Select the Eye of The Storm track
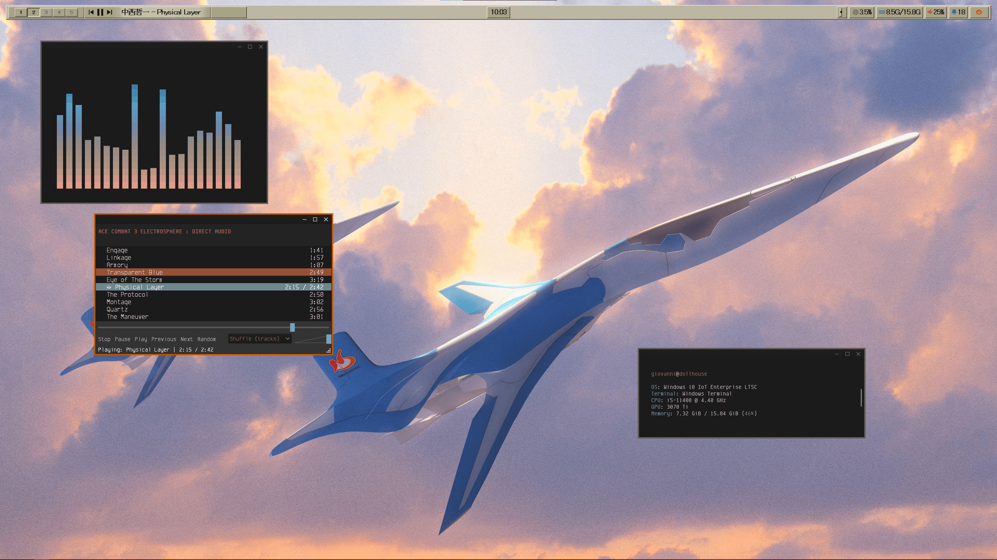 pyautogui.click(x=213, y=280)
